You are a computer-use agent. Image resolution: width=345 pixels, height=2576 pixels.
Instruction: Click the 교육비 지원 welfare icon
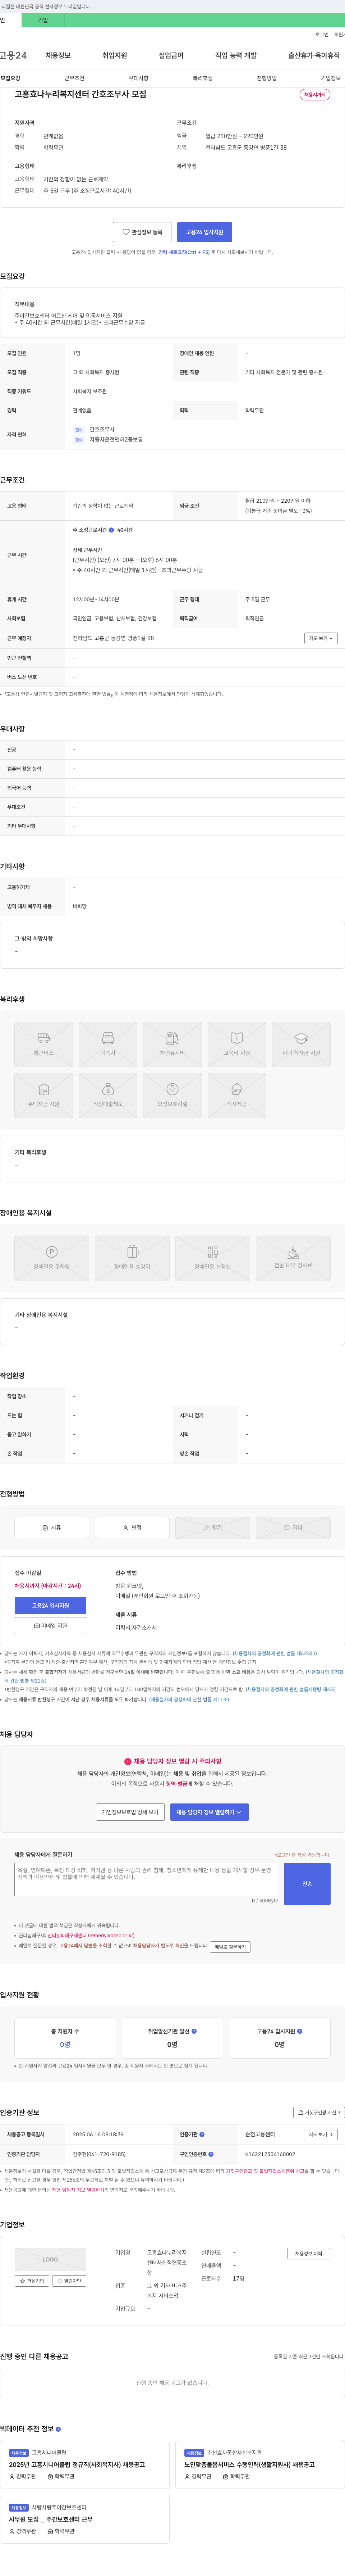237,1043
